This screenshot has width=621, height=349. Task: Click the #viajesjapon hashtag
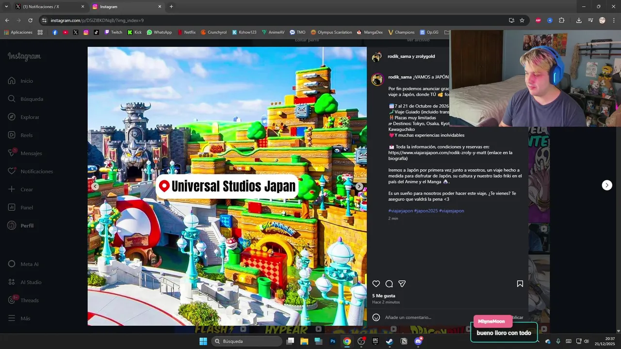click(x=451, y=211)
